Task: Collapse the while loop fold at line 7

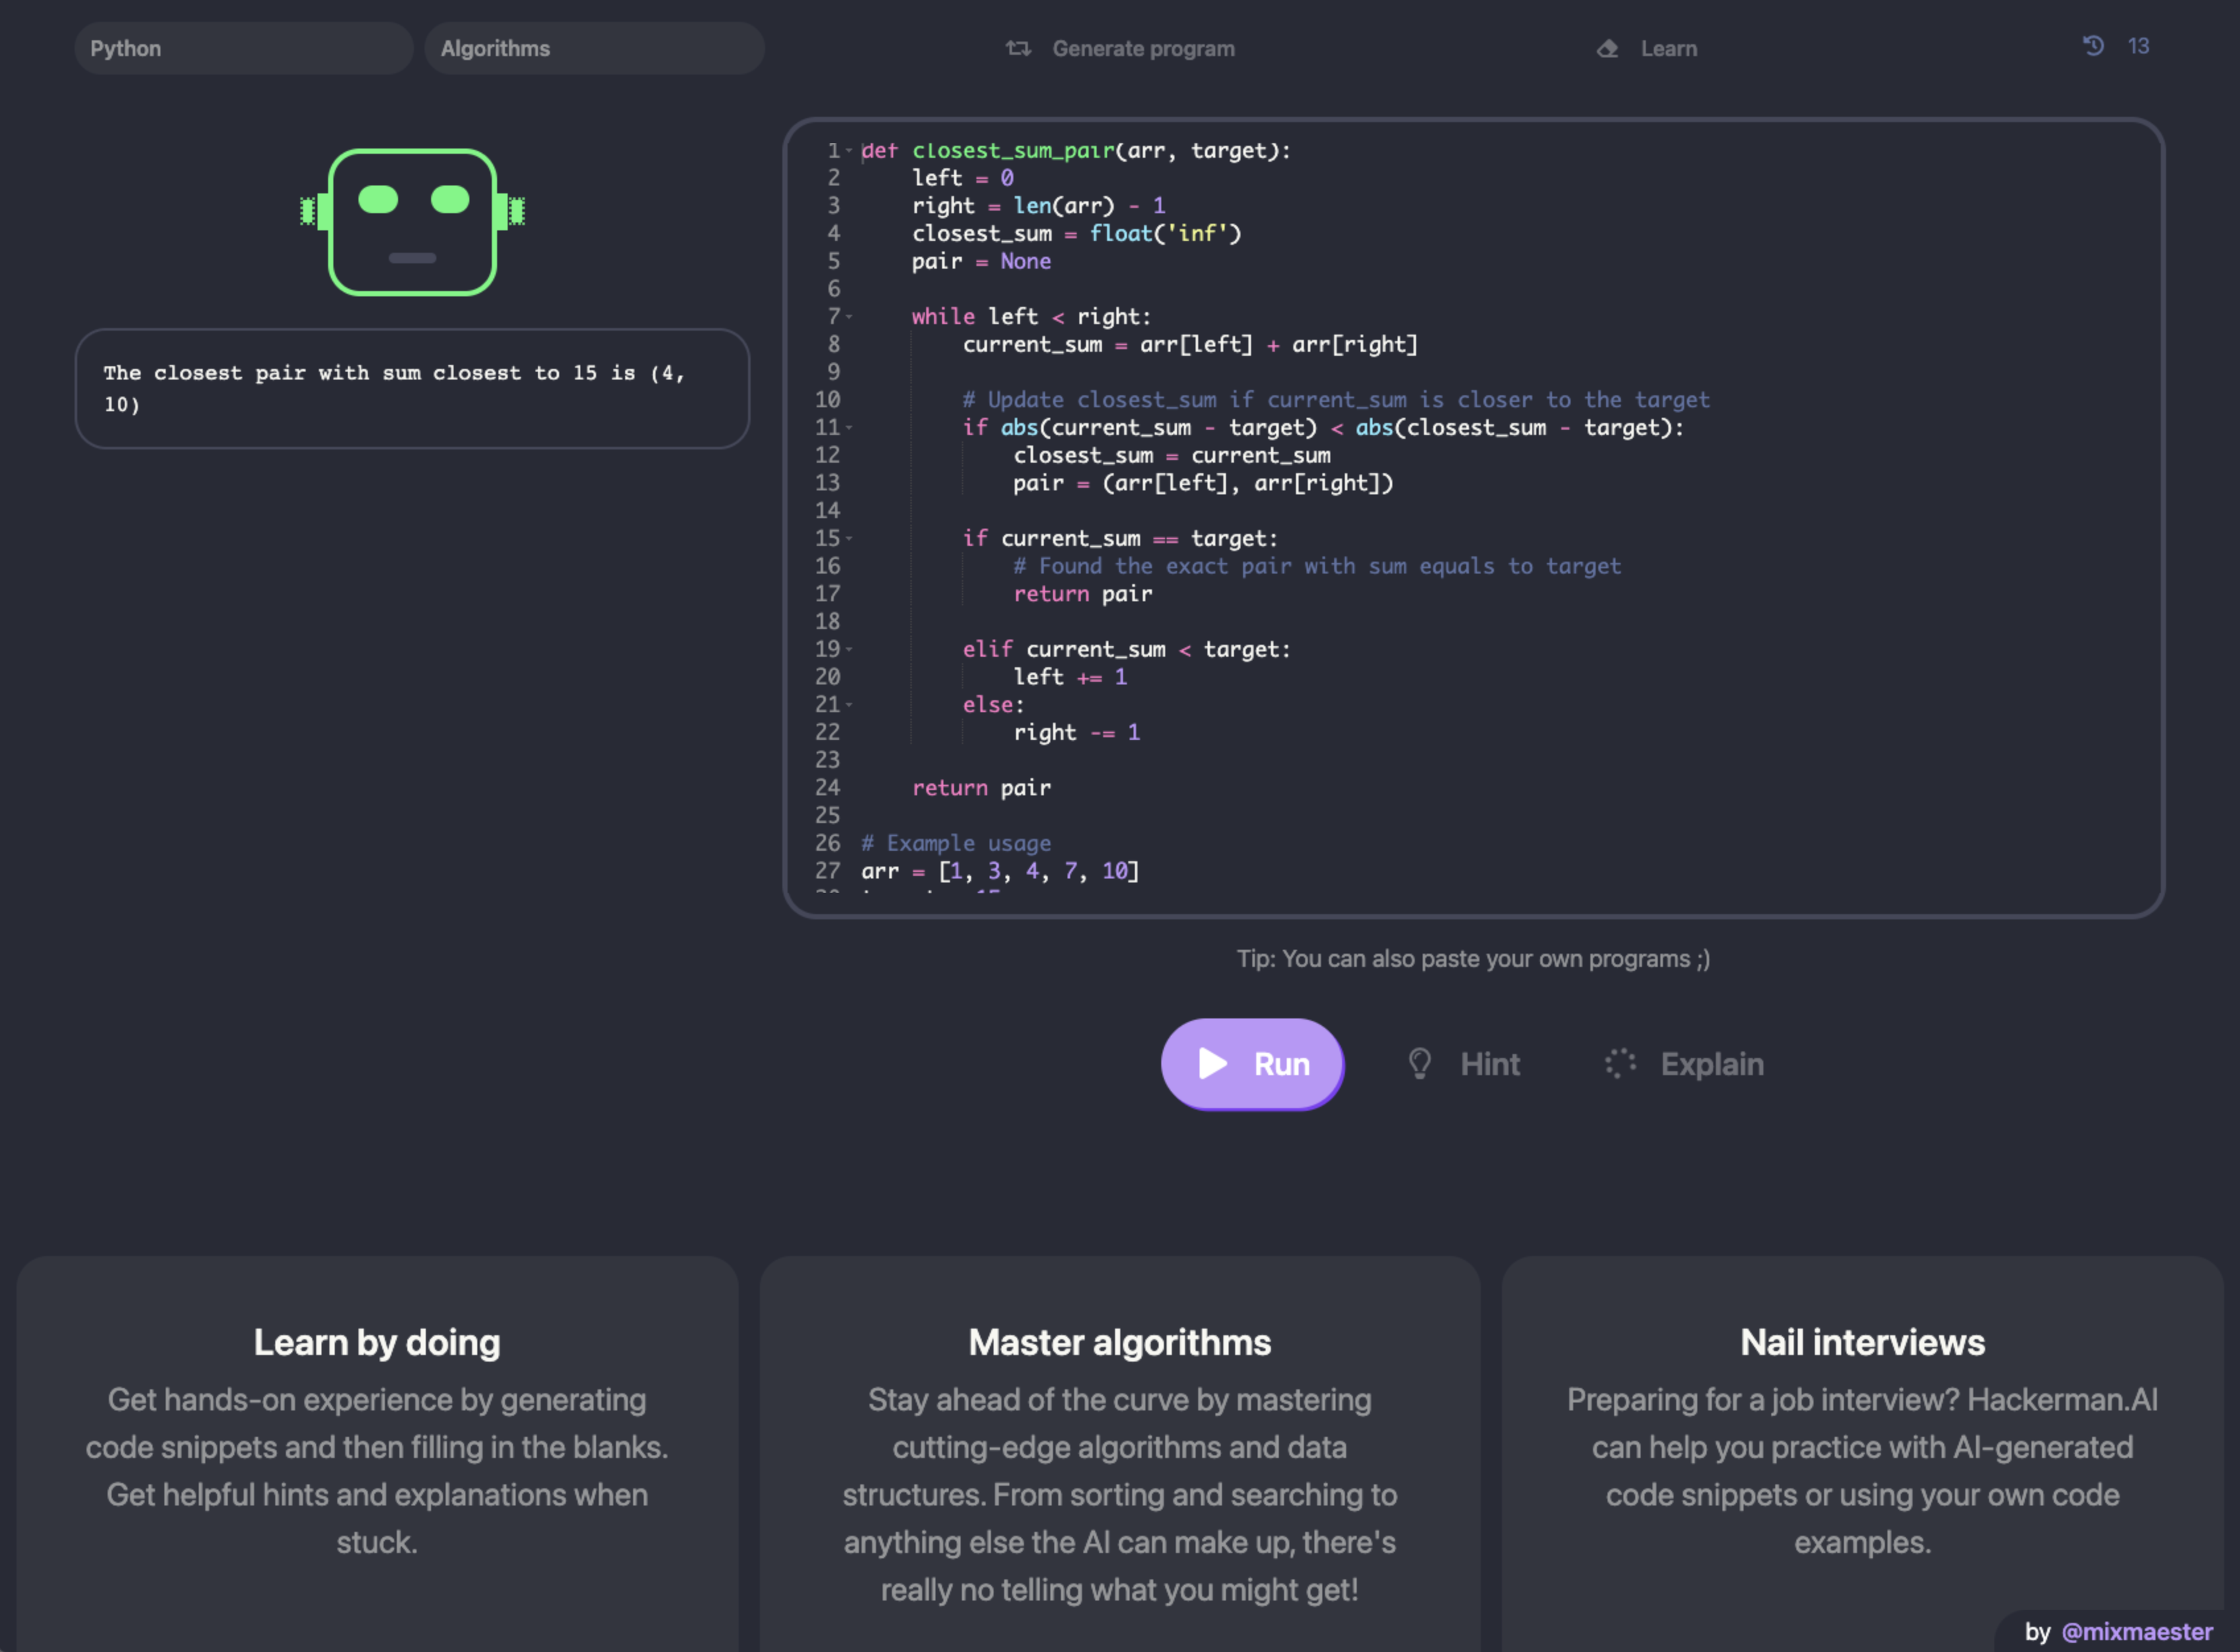Action: (x=849, y=317)
